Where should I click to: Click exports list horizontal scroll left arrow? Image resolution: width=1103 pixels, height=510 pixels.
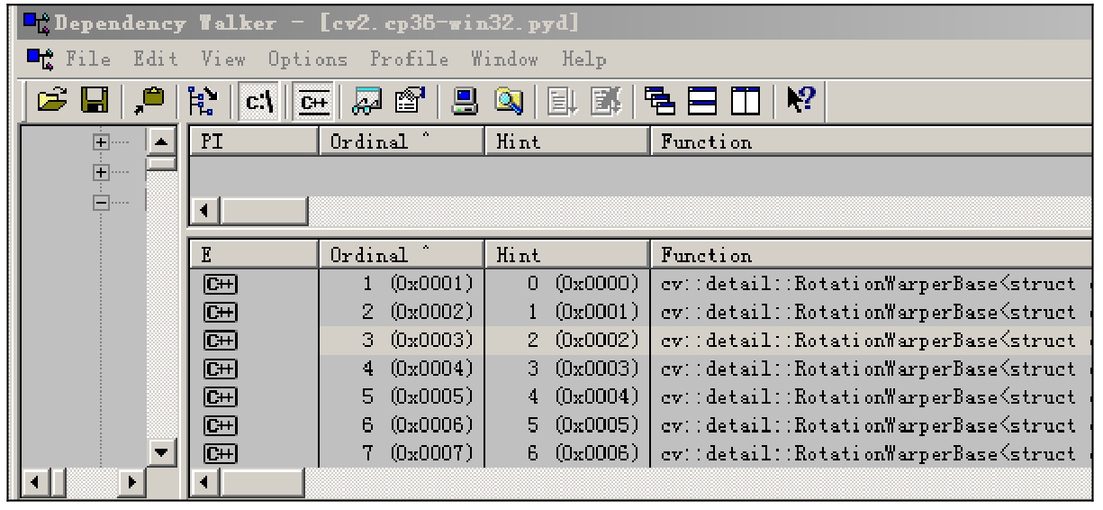tap(205, 483)
